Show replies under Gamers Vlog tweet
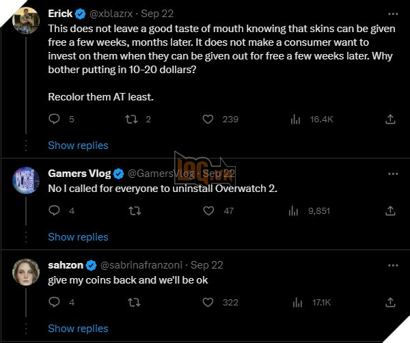Image resolution: width=410 pixels, height=343 pixels. point(78,236)
